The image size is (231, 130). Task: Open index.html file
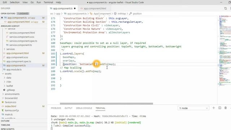tap(10, 106)
